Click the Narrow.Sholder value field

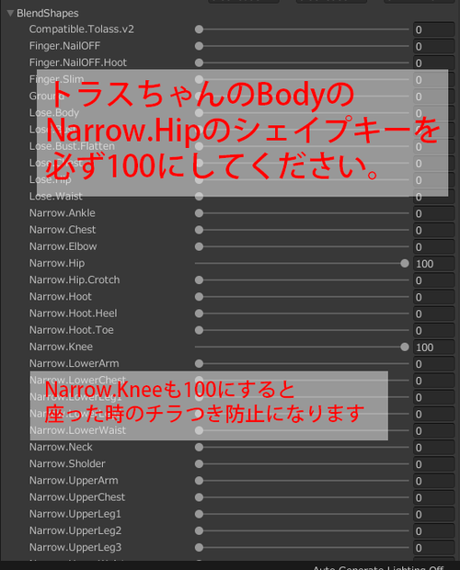coord(434,464)
